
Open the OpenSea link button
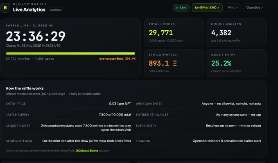click(x=255, y=8)
